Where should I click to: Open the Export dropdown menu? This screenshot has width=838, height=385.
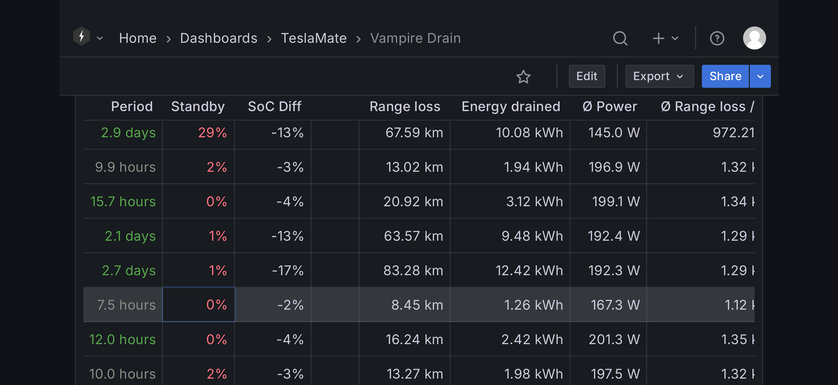(659, 76)
